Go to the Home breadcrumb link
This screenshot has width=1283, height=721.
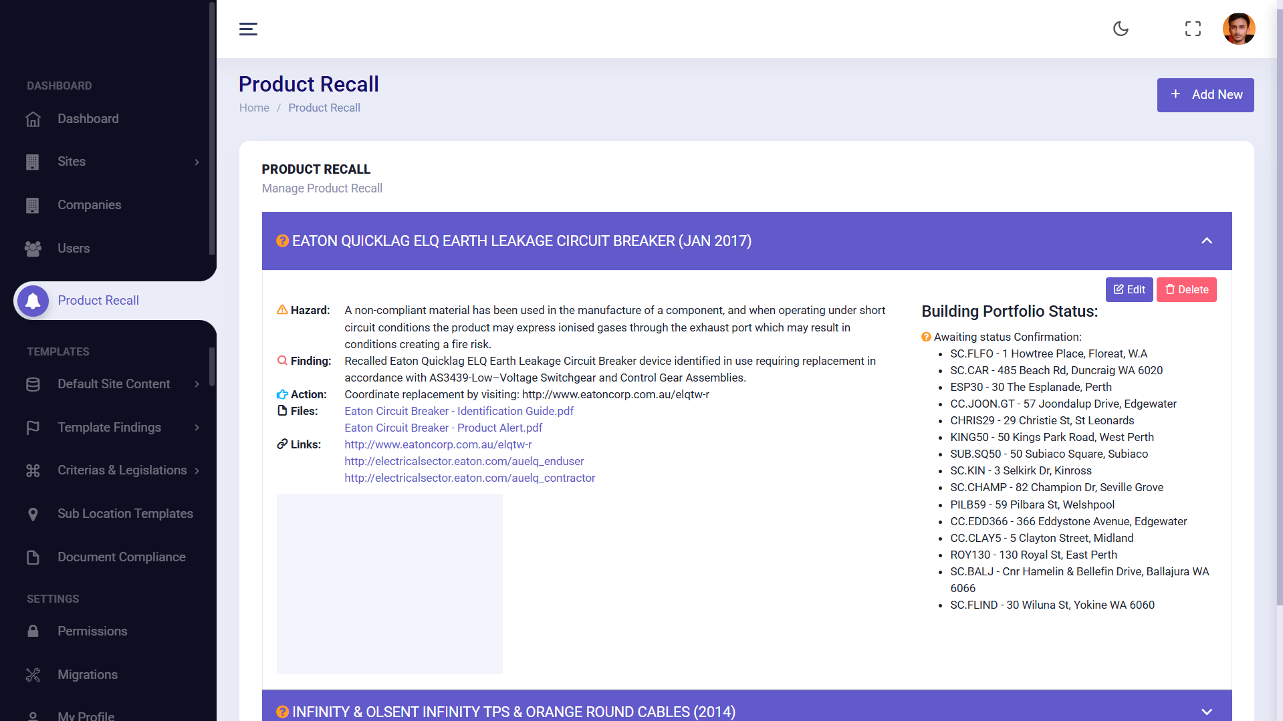click(254, 108)
